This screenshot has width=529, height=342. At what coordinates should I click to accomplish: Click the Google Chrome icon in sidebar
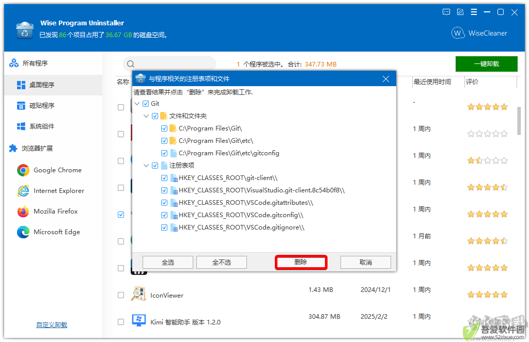[x=23, y=170]
